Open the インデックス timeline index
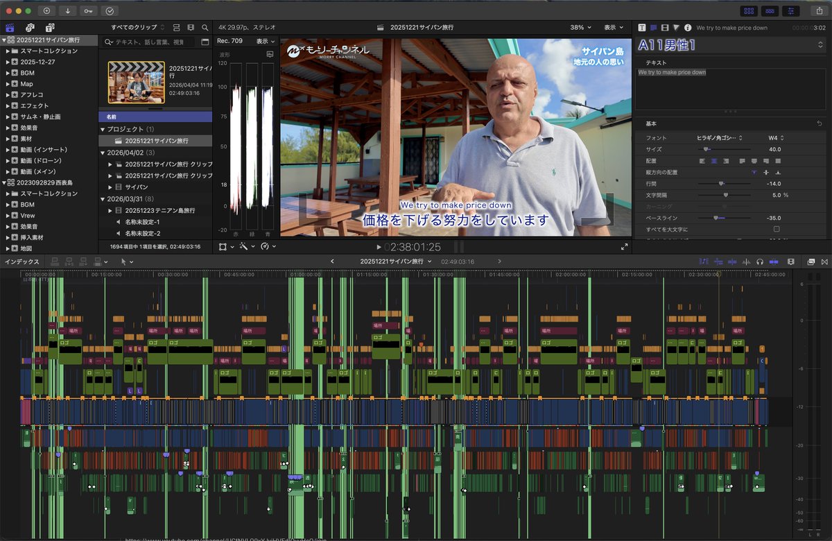Image resolution: width=832 pixels, height=541 pixels. click(x=22, y=261)
